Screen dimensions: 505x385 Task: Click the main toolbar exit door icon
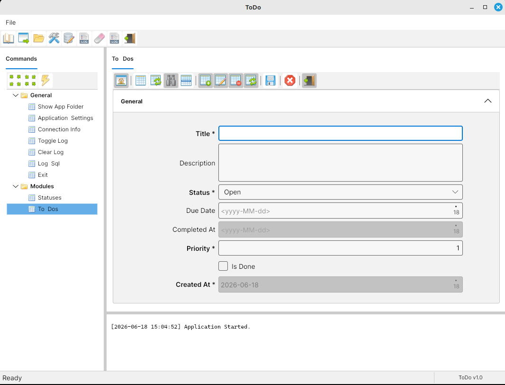pyautogui.click(x=129, y=38)
